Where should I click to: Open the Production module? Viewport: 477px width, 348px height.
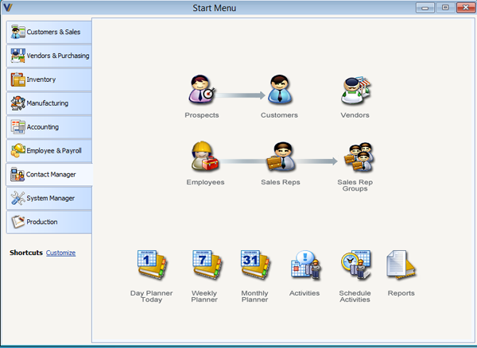coord(49,222)
